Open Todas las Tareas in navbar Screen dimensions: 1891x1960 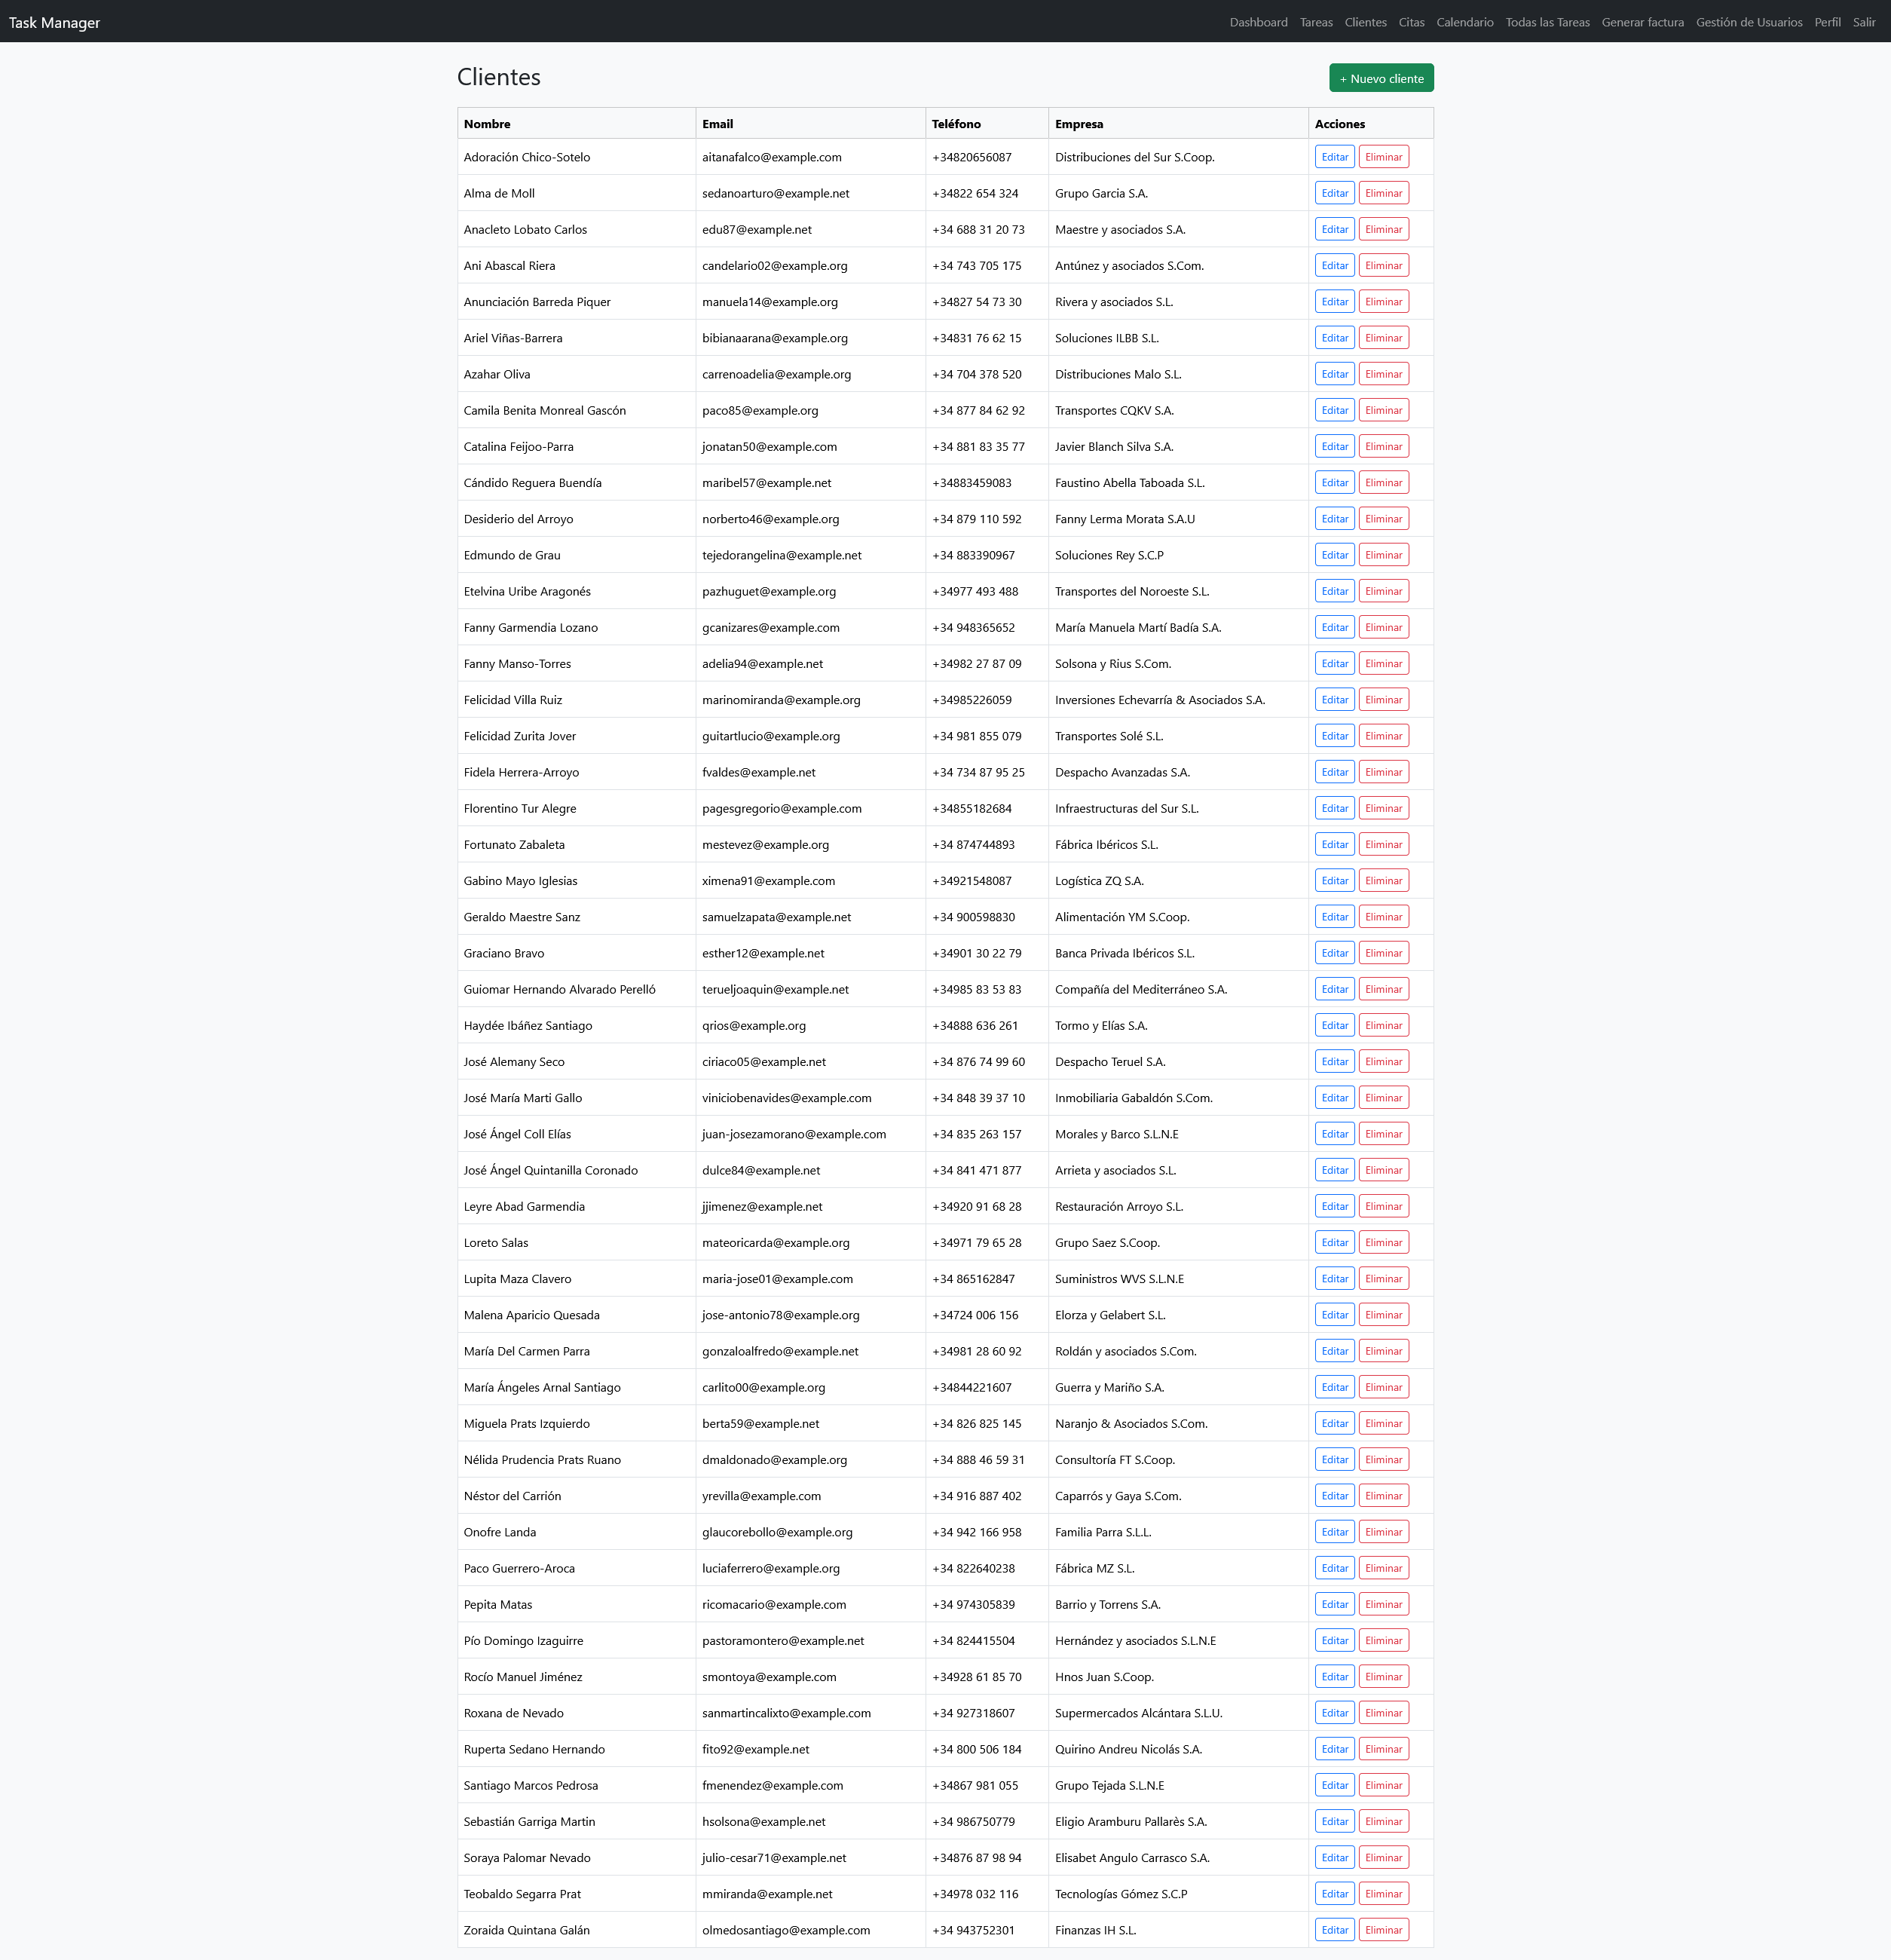tap(1547, 22)
